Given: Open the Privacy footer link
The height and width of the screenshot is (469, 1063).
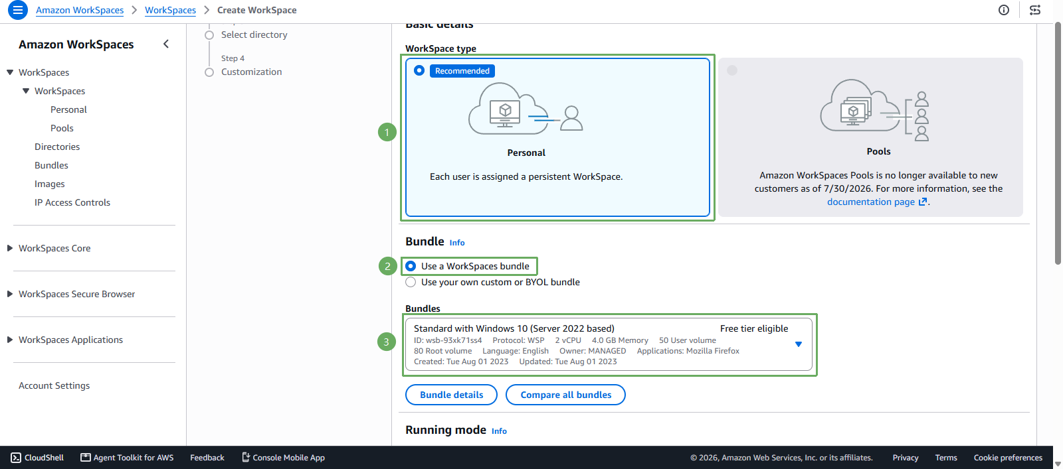Looking at the screenshot, I should pyautogui.click(x=905, y=458).
